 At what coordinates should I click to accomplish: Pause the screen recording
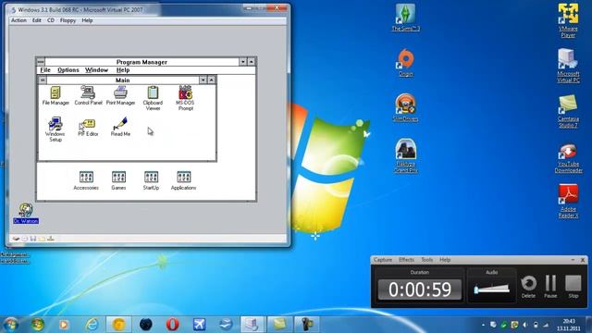(x=550, y=287)
